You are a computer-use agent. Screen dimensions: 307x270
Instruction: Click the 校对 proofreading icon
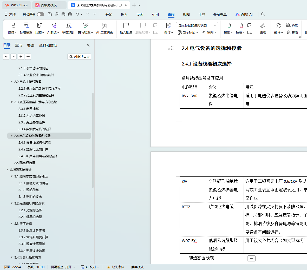[x=12, y=26]
